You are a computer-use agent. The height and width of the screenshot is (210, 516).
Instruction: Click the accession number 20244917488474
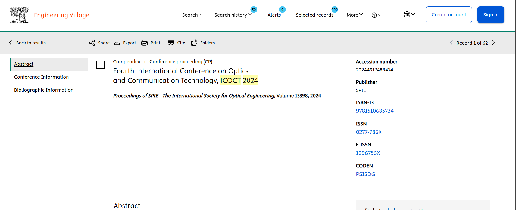[374, 70]
